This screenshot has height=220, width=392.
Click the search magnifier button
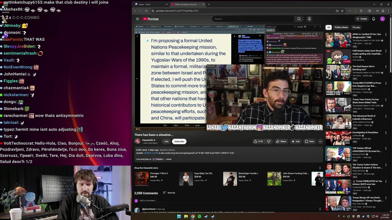coord(299,19)
